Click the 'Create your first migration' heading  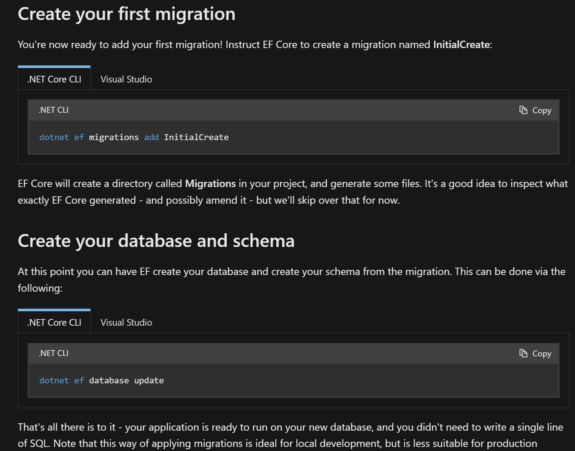[x=127, y=14]
